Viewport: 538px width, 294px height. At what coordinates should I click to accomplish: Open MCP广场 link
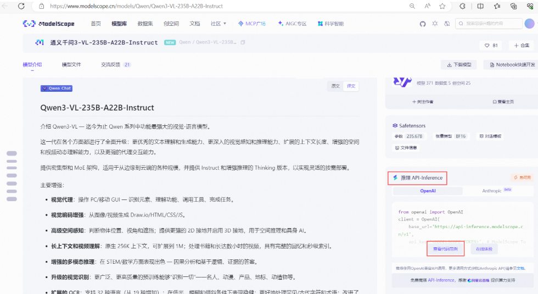click(252, 24)
